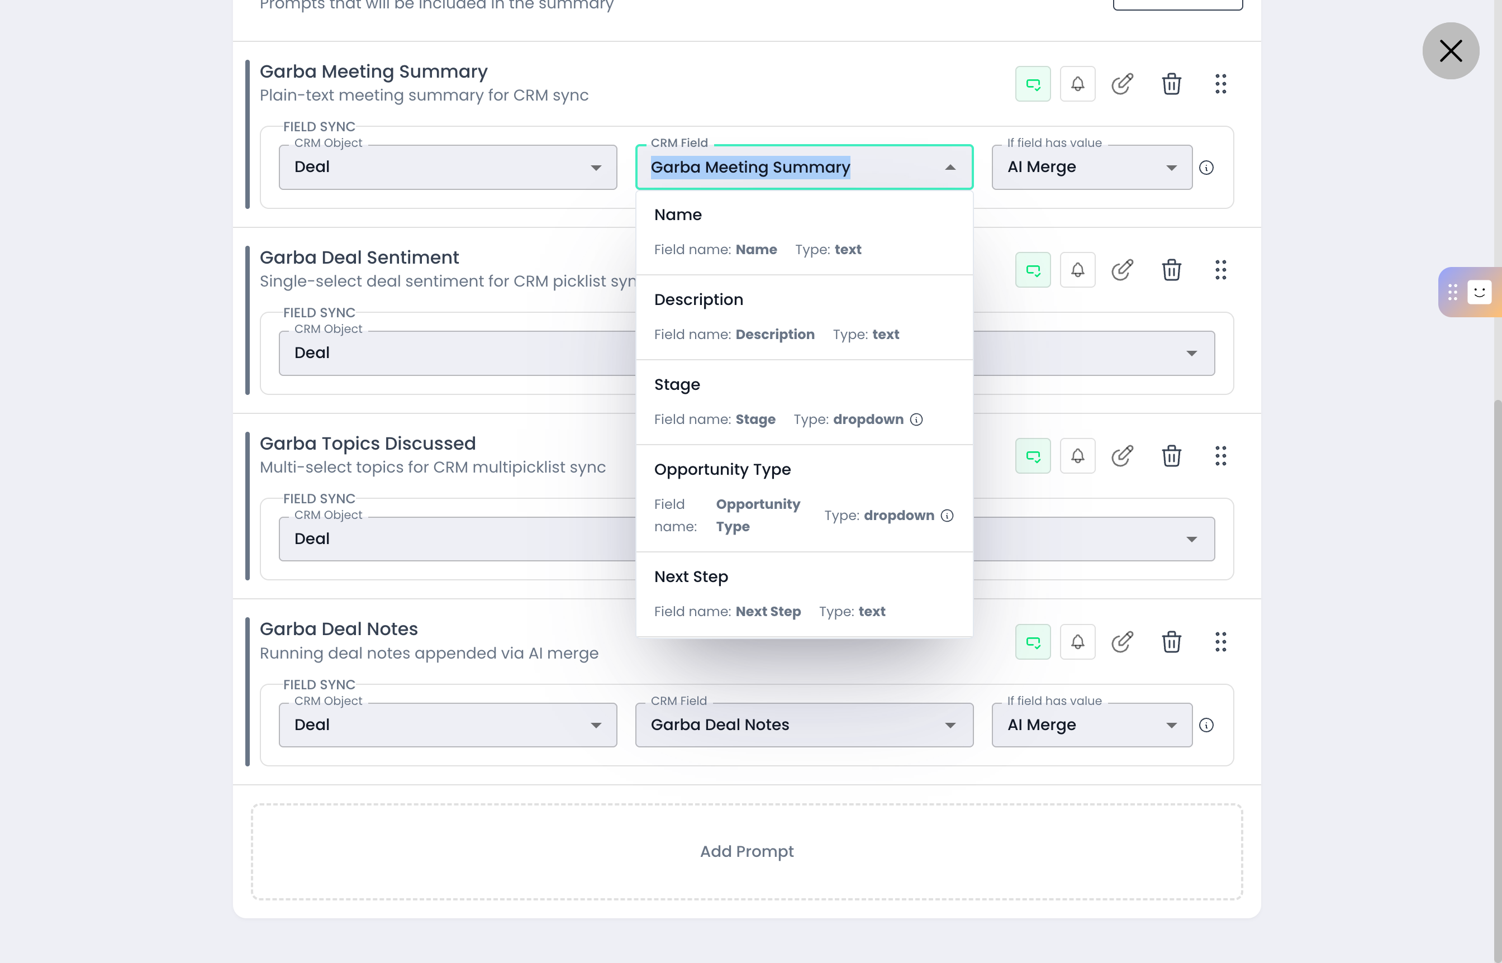The height and width of the screenshot is (963, 1502).
Task: Click 'Running deal notes appended via AI merge' text
Action: 429,654
